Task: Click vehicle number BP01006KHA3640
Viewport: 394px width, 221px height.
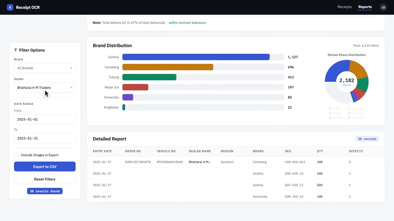Action: 170,162
